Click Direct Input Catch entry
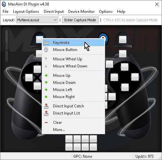Image resolution: width=162 pixels, height=160 pixels. click(x=73, y=106)
